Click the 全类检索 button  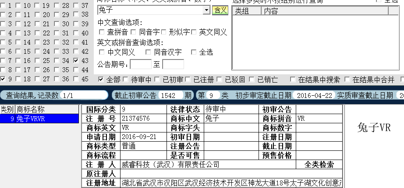(x=319, y=164)
